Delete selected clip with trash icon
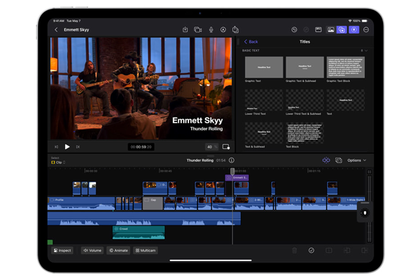Screen dimensions: 420x280 click(294, 250)
